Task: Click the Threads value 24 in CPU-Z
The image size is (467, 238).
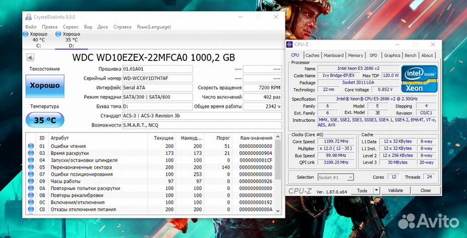Action: coord(429,177)
